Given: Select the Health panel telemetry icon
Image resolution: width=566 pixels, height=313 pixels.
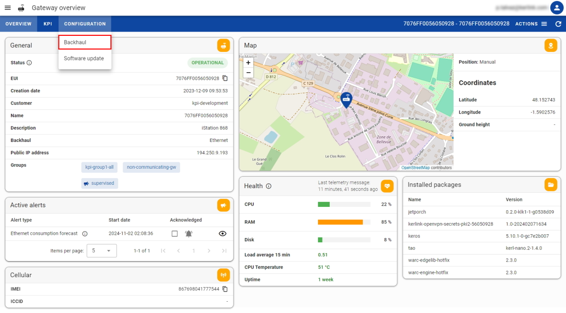Looking at the screenshot, I should (387, 186).
